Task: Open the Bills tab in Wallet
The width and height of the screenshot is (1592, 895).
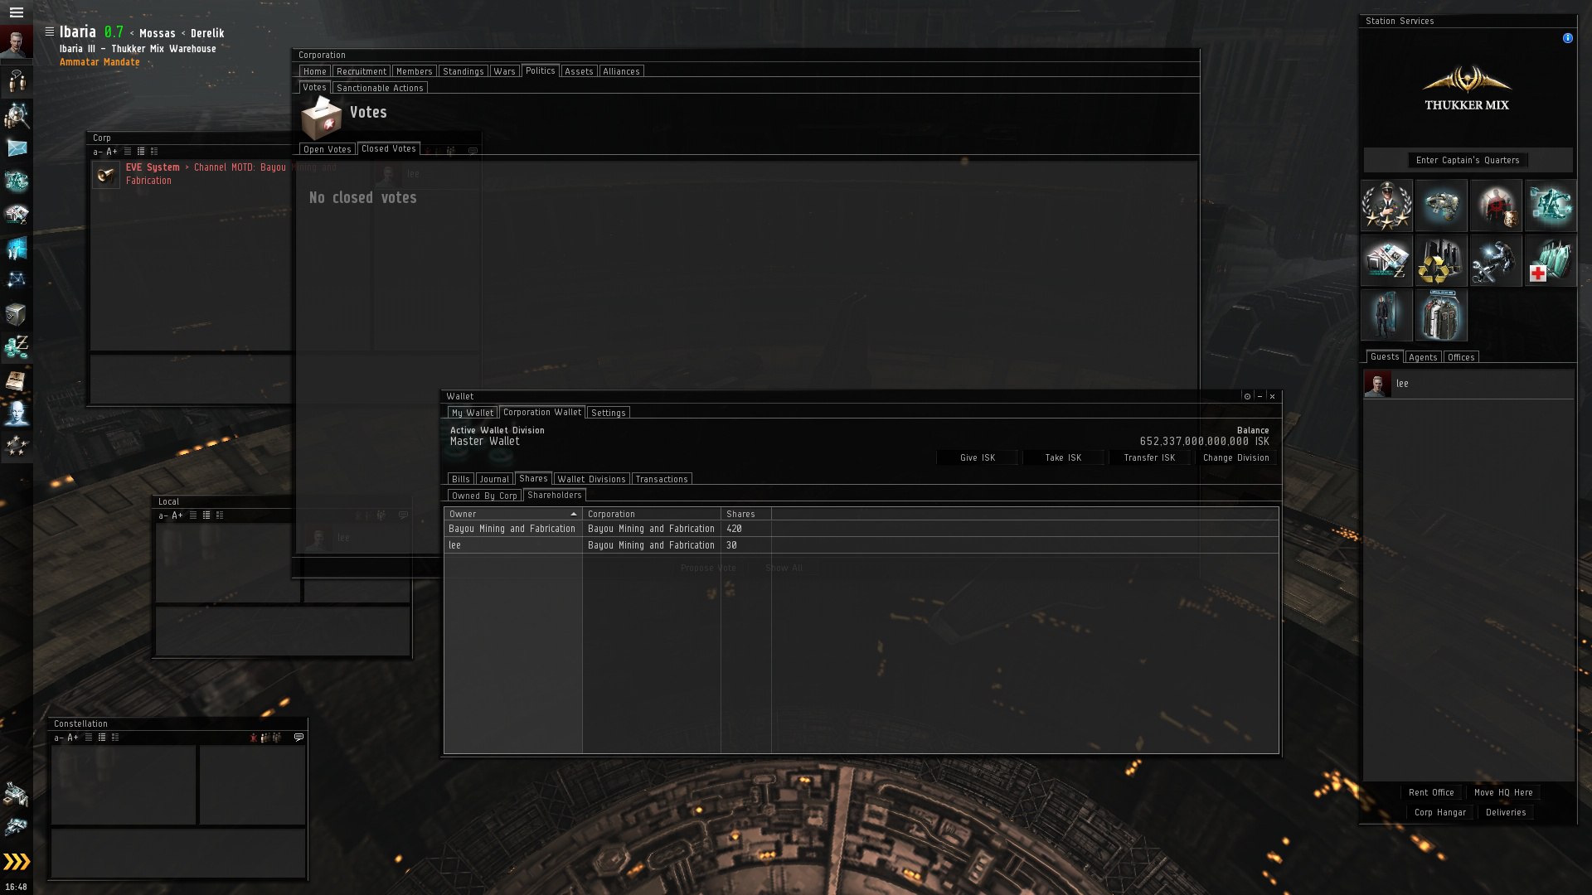Action: [x=460, y=479]
